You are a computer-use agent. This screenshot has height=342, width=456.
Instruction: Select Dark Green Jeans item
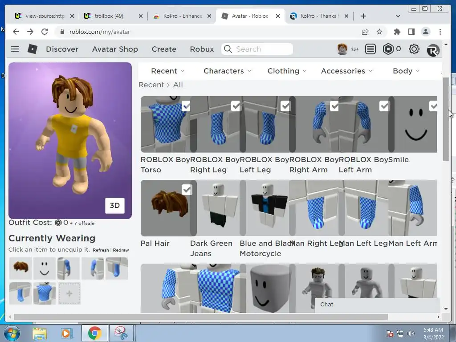[218, 208]
